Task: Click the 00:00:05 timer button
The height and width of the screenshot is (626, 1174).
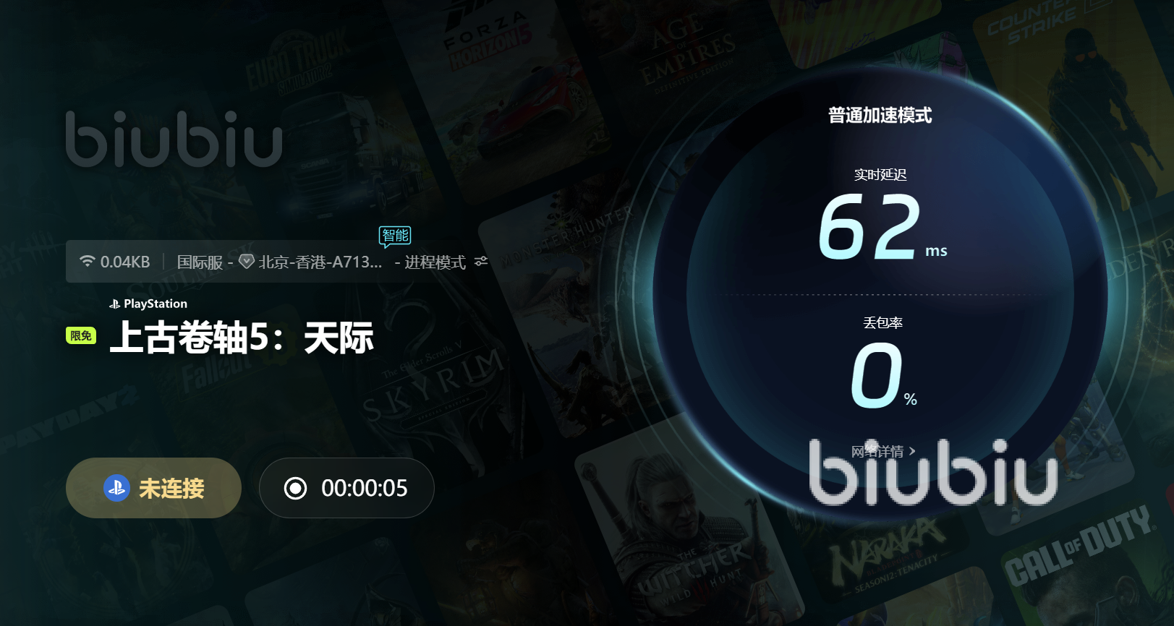Action: (x=346, y=488)
